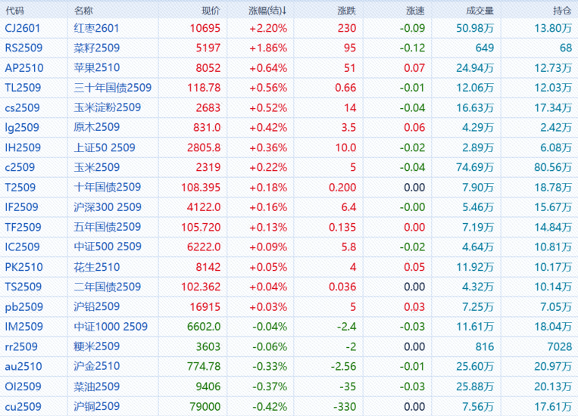The width and height of the screenshot is (578, 416).
Task: Click contract code cu2509
Action: pos(23,406)
